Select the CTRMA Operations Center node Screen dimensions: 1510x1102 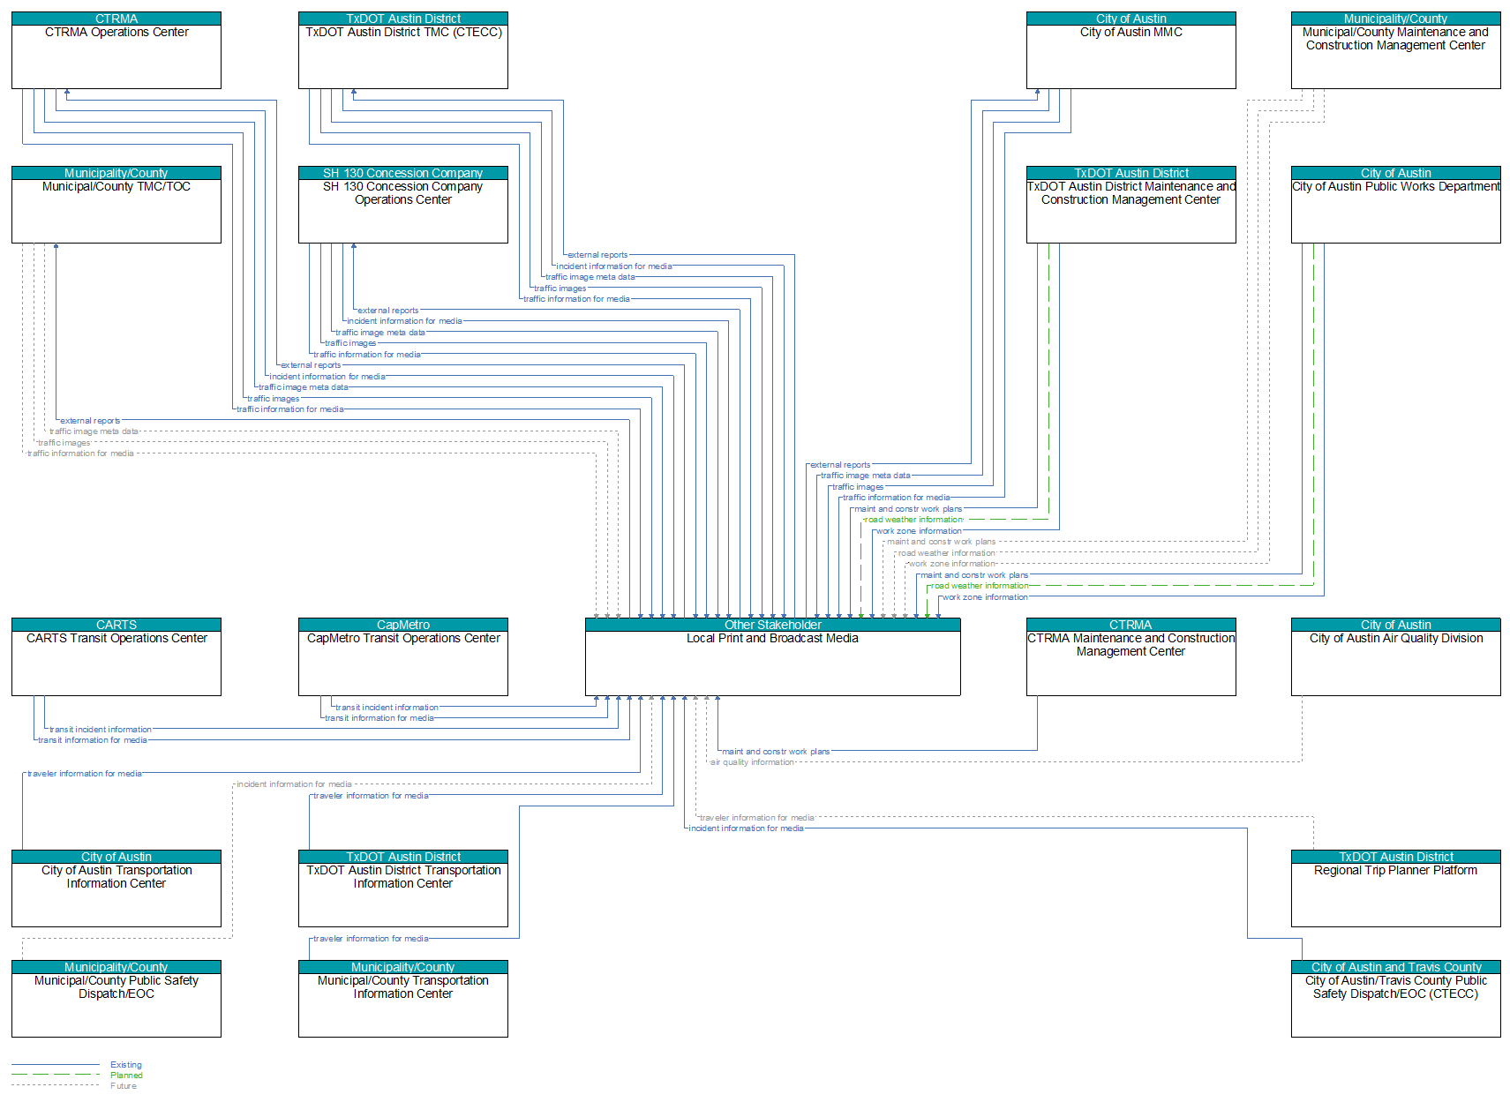116,50
